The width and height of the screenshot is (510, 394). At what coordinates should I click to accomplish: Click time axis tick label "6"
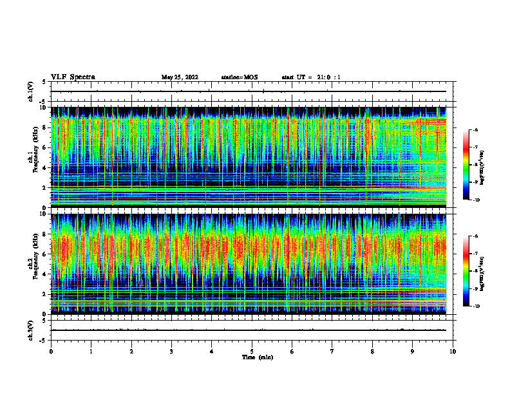[x=292, y=352]
